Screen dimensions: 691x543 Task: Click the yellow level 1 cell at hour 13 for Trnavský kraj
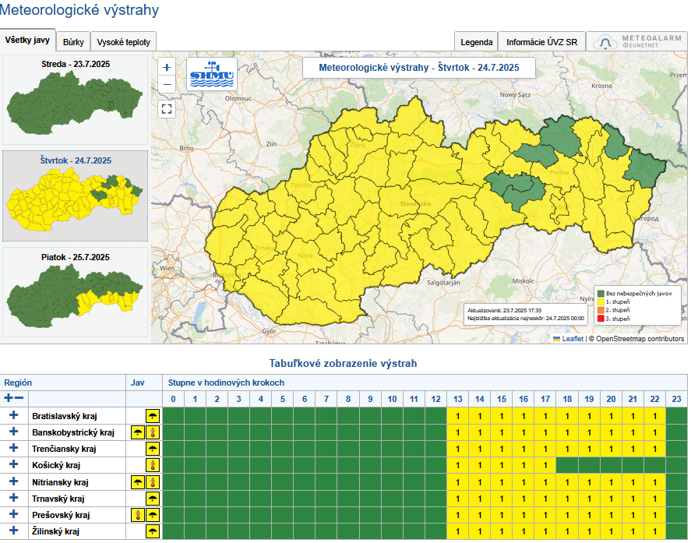coord(457,499)
